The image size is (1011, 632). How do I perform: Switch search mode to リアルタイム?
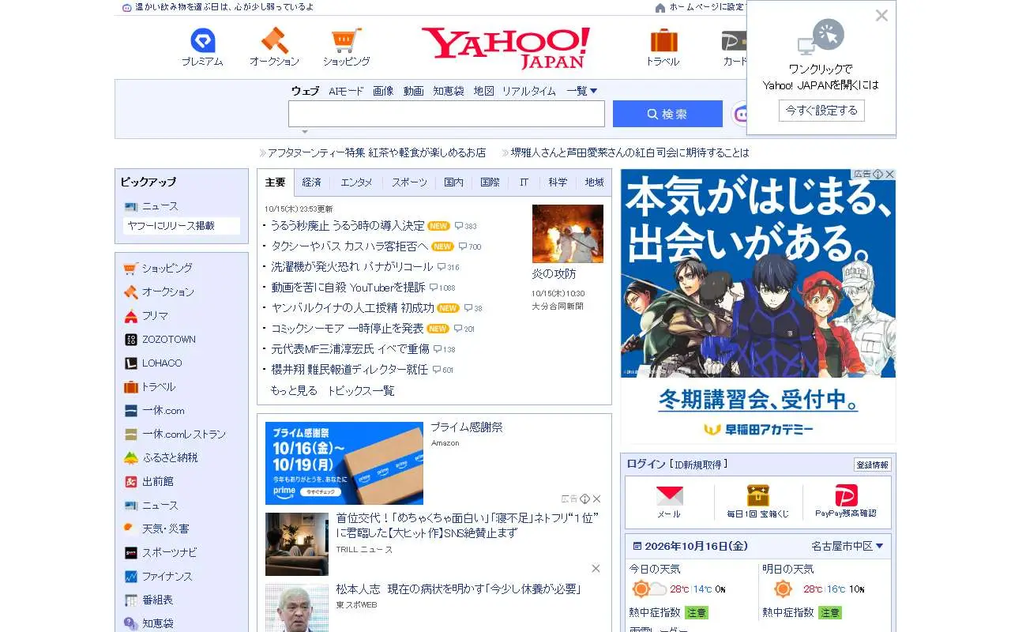pos(529,91)
